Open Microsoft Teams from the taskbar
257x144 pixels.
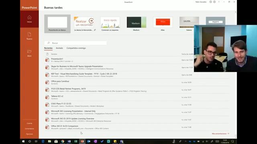coord(122,141)
